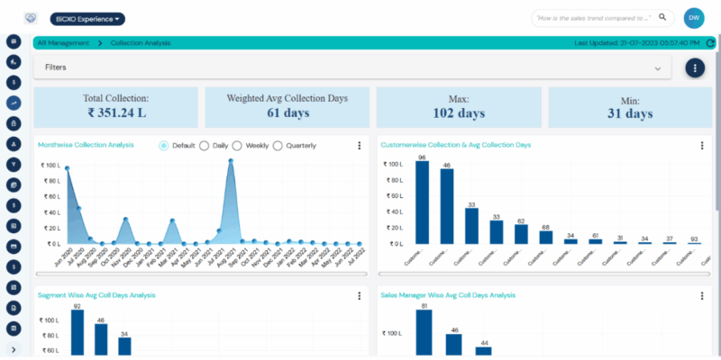This screenshot has height=360, width=721.
Task: Go to AR Management breadcrumb
Action: (63, 42)
